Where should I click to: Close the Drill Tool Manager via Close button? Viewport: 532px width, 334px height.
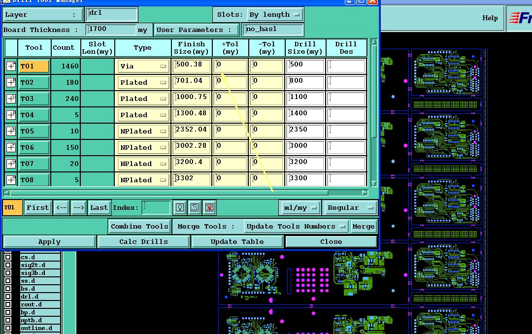[x=331, y=242]
